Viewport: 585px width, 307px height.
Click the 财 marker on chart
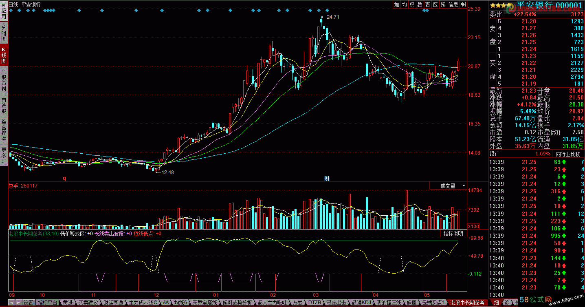pos(327,179)
